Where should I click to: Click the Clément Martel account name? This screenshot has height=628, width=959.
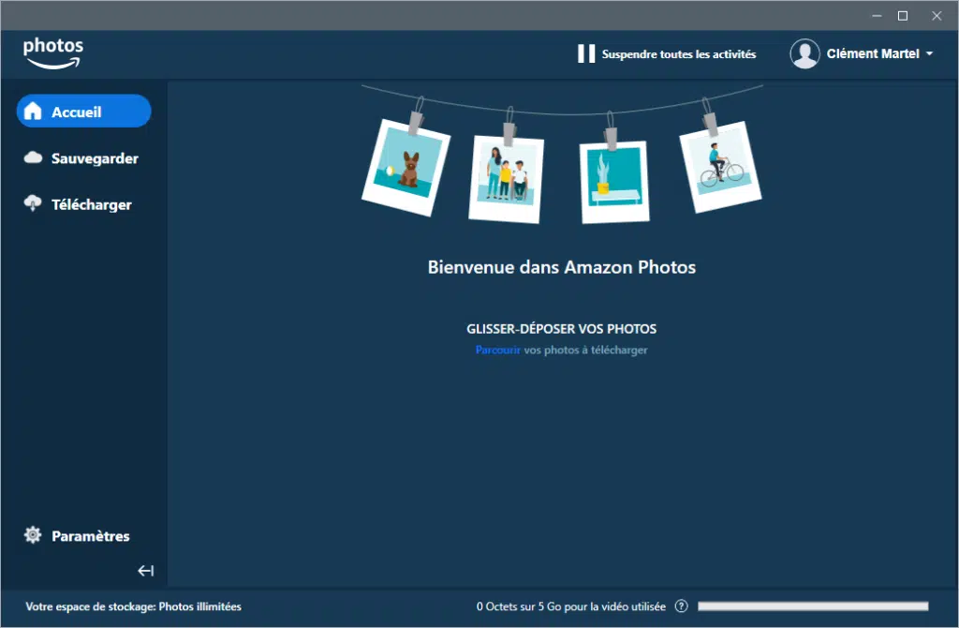click(x=873, y=53)
